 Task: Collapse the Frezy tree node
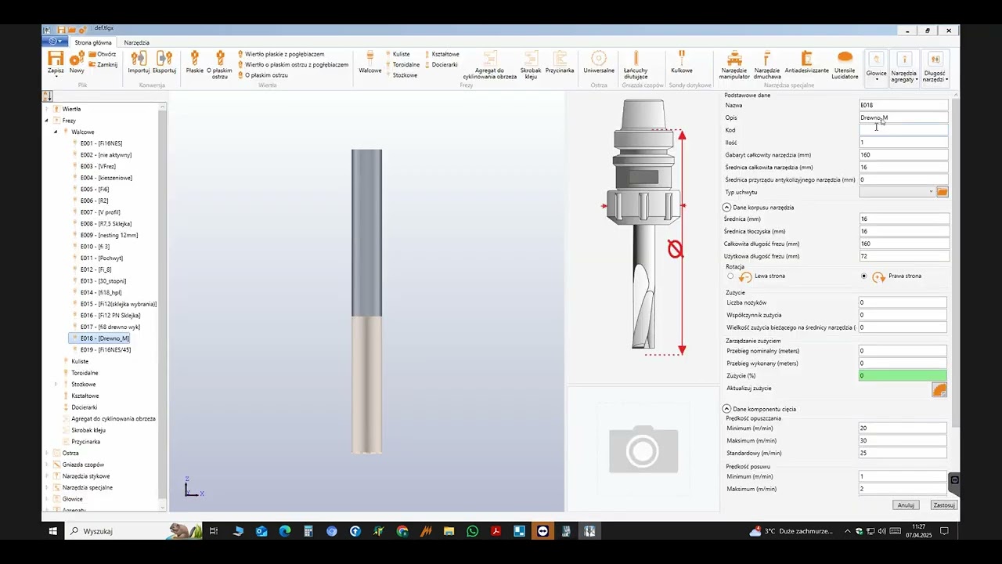46,121
